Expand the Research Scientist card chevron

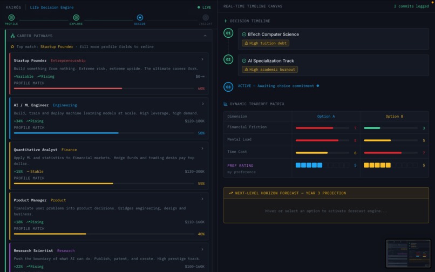point(202,249)
